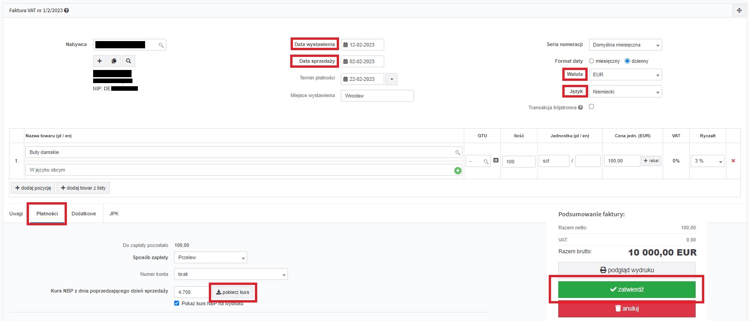Image resolution: width=749 pixels, height=321 pixels.
Task: Click the search button below Nabywca field
Action: coord(128,61)
